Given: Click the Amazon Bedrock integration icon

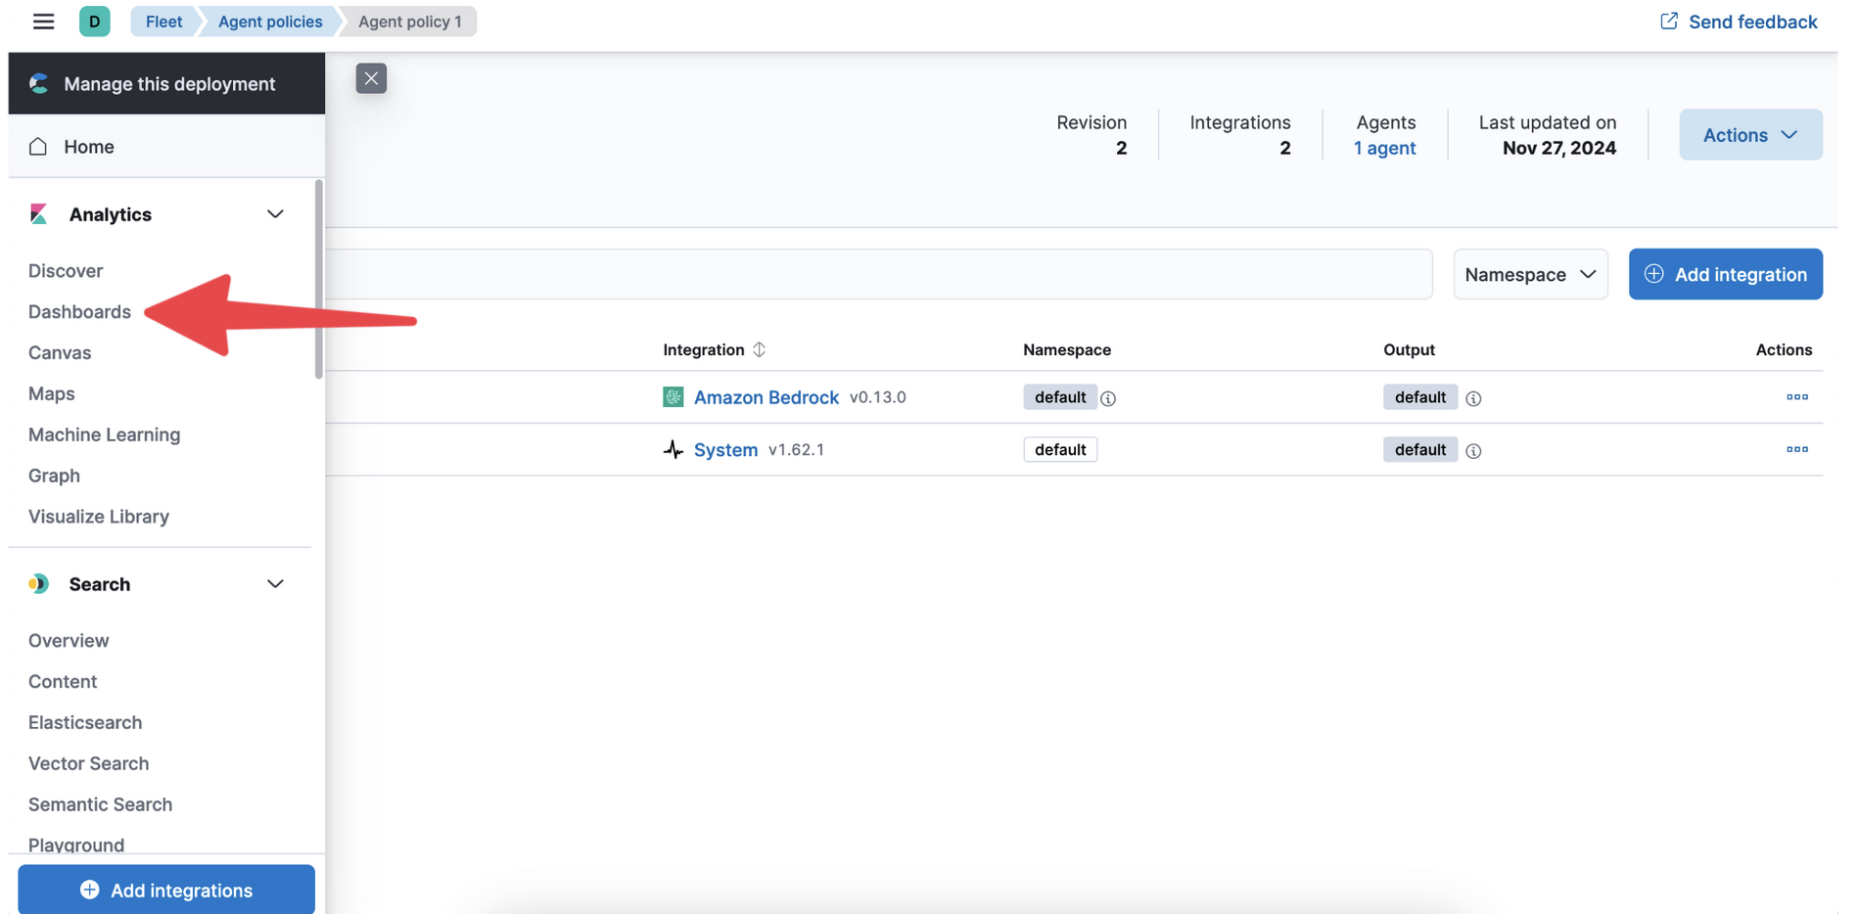Looking at the screenshot, I should [x=674, y=397].
